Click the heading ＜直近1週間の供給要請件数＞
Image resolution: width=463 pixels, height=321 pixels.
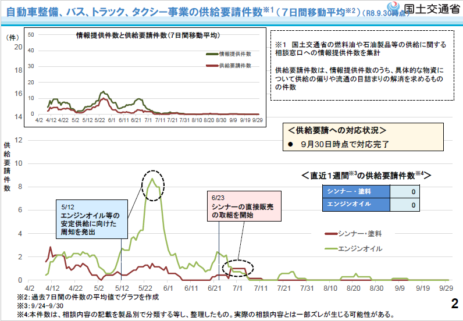pyautogui.click(x=366, y=176)
